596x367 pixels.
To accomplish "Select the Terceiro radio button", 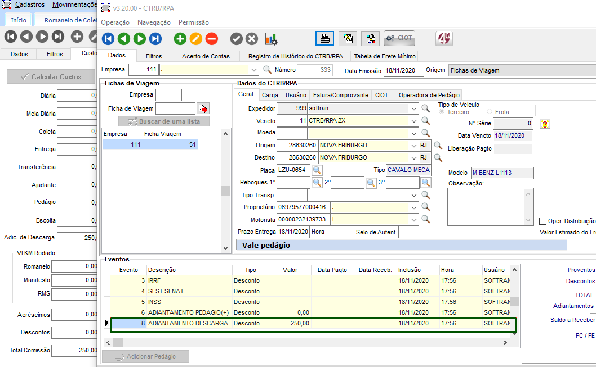I will pyautogui.click(x=442, y=112).
